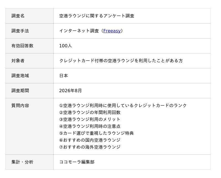Select the 調査地域 header cell
The image size is (221, 178).
(30, 76)
